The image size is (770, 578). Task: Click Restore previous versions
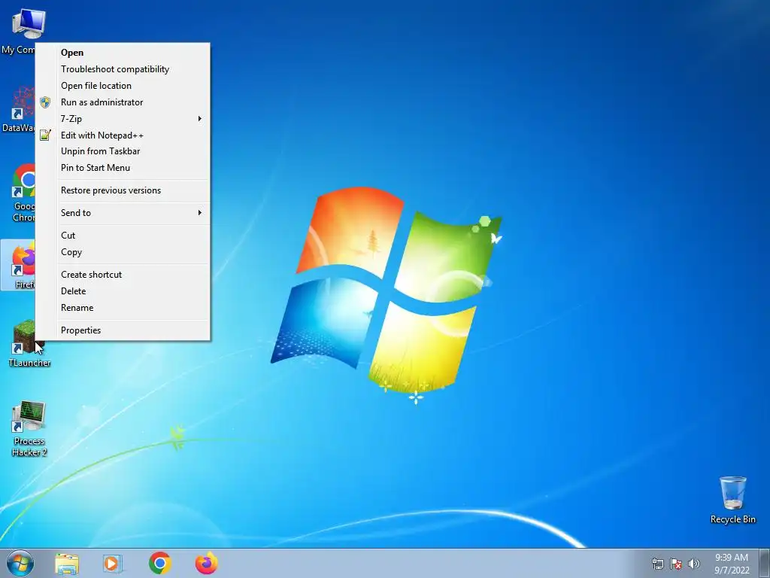point(123,190)
